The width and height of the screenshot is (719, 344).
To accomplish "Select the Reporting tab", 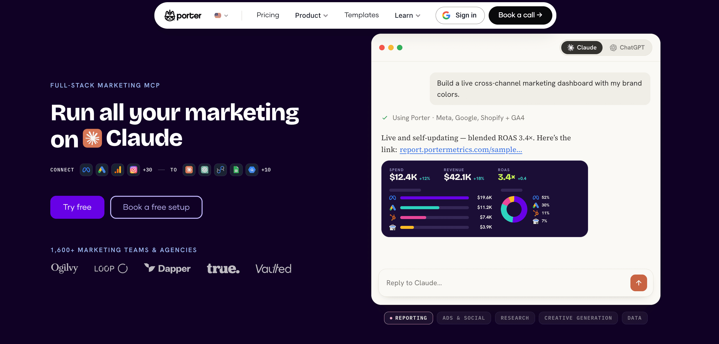I will click(408, 318).
